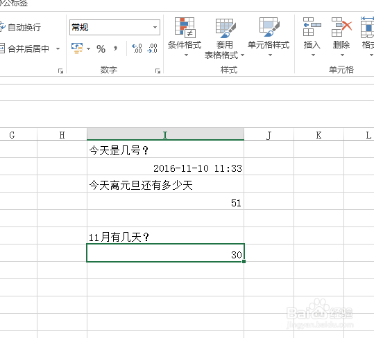The image size is (374, 338).
Task: Expand the arrow under 条件格式
Action: tap(186, 55)
